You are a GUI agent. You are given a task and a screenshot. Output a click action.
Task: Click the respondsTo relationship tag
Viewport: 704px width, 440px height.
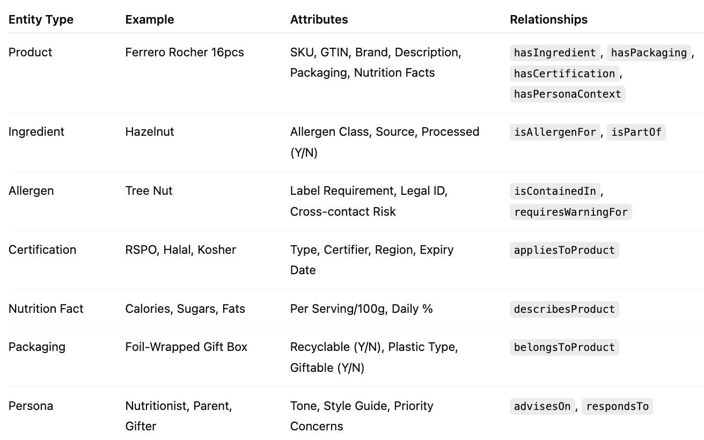coord(617,406)
